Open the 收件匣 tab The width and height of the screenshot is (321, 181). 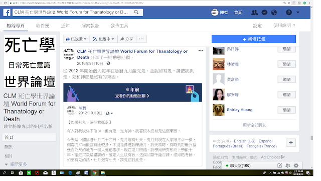point(43,26)
